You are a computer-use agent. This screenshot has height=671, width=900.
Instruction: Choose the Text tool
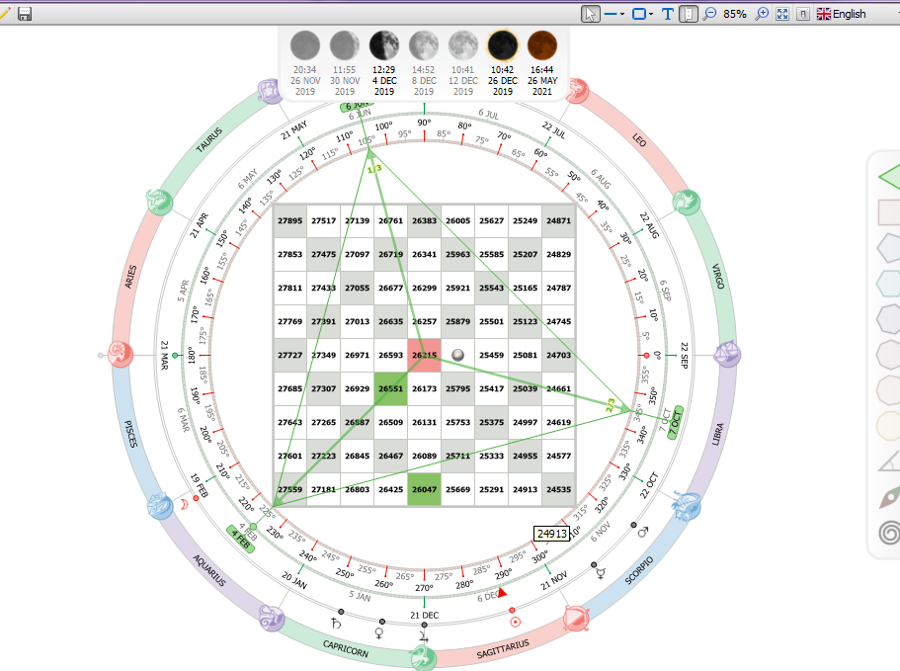coord(668,14)
